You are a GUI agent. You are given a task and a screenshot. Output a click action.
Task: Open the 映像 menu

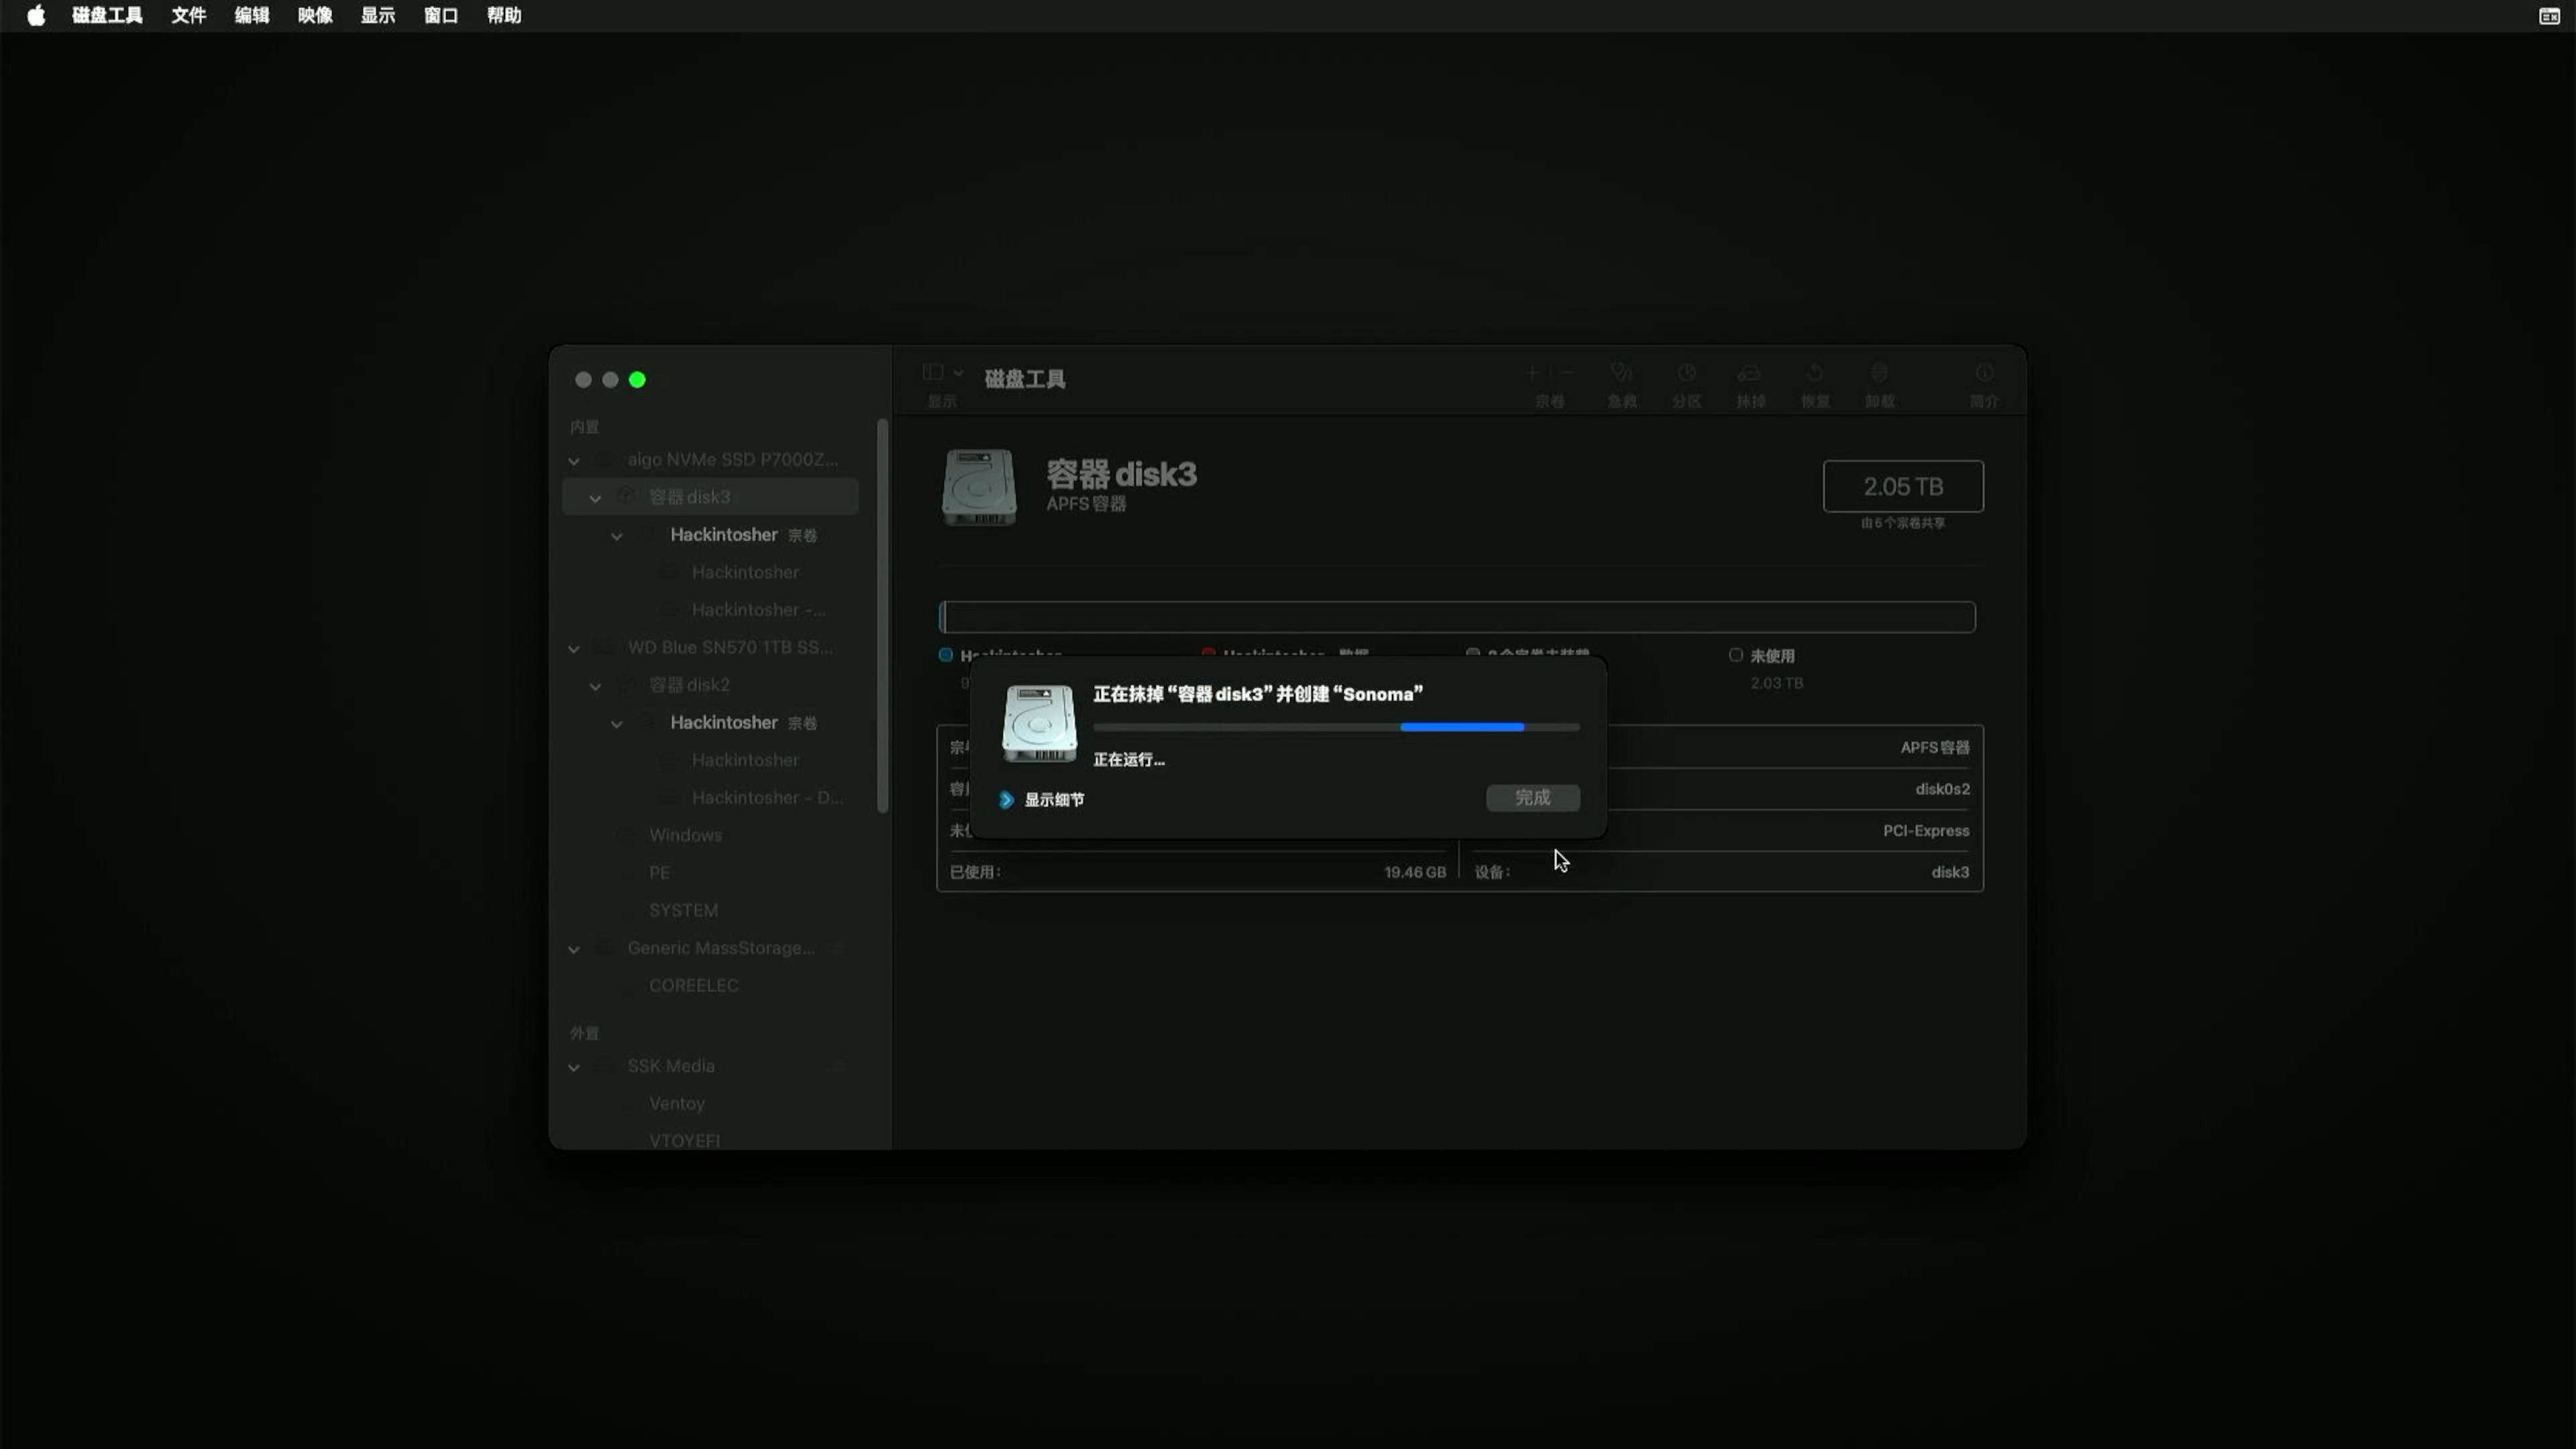click(x=315, y=15)
